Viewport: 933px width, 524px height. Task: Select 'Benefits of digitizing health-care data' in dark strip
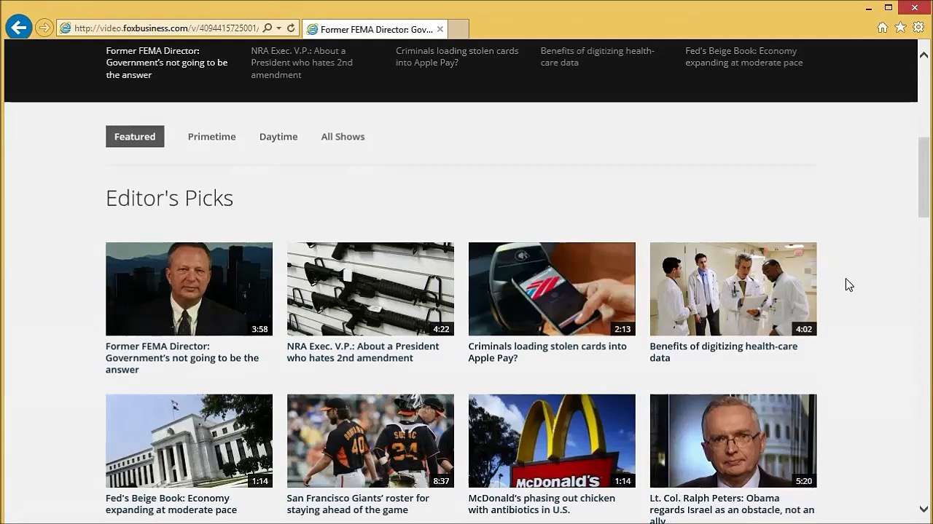pos(598,57)
